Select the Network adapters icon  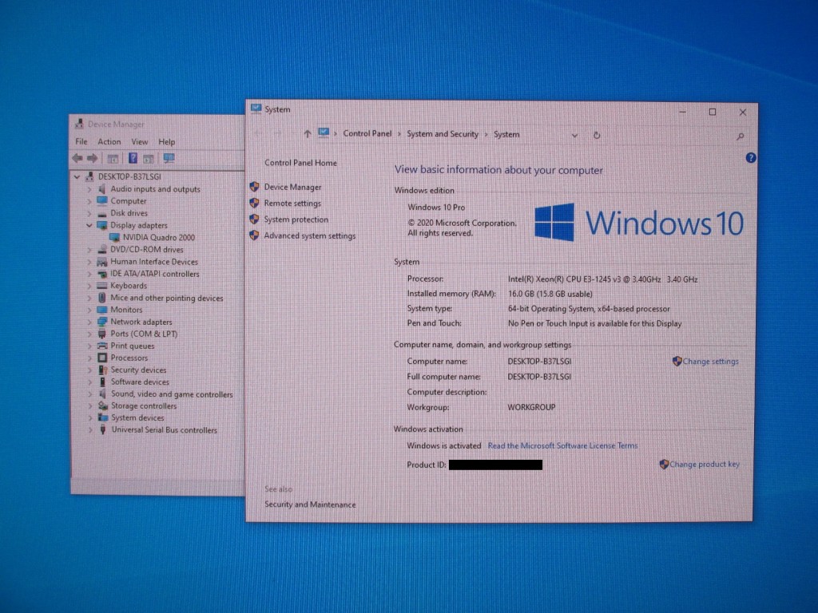click(x=102, y=322)
